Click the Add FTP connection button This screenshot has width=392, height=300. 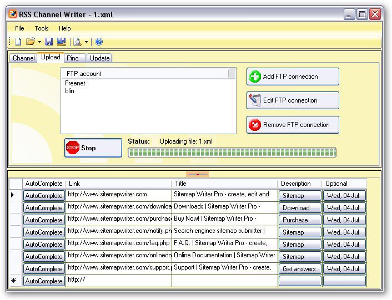pyautogui.click(x=293, y=77)
